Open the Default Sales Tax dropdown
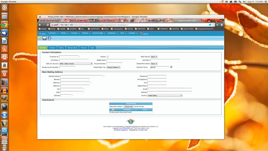Image resolution: width=268 pixels, height=151 pixels. point(114,67)
